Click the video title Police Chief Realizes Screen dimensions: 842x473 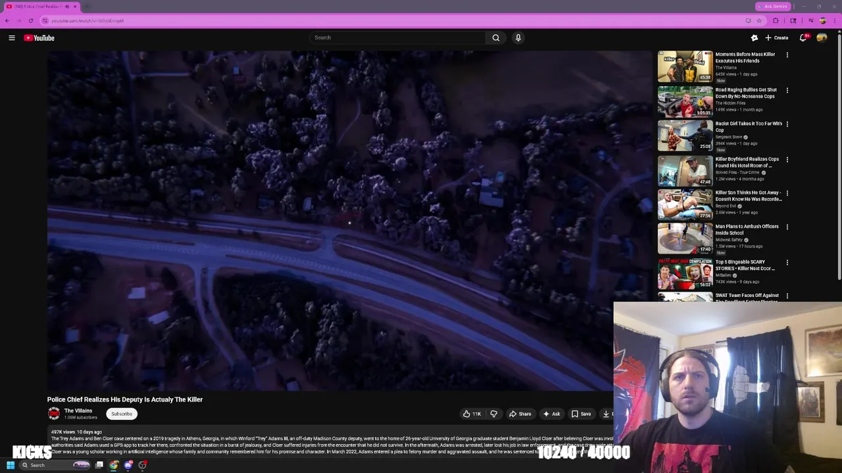point(125,399)
